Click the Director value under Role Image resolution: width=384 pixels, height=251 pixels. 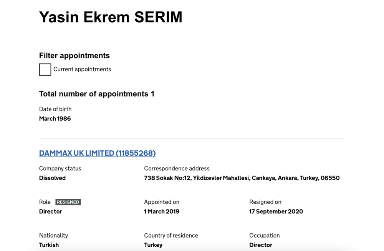pyautogui.click(x=50, y=211)
